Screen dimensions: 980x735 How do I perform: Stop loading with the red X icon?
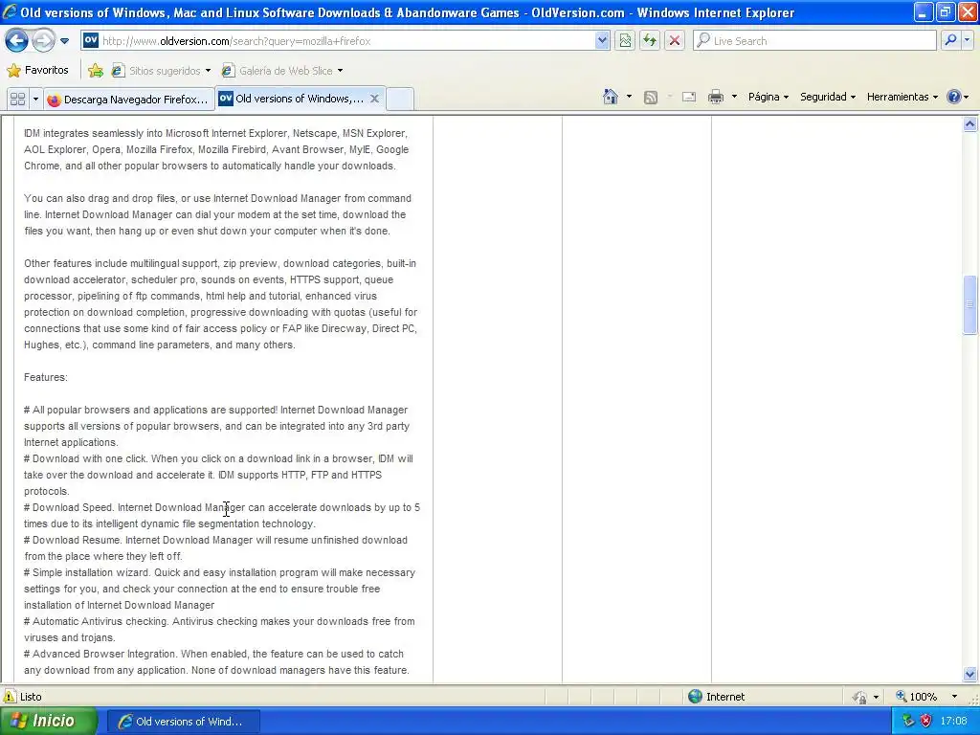point(675,41)
